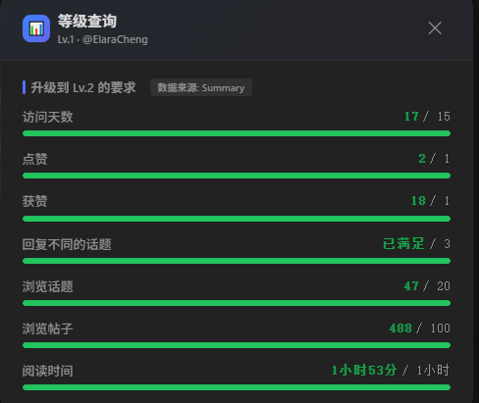Select the 访问天数 label
Screen dimensions: 479x403
click(48, 117)
